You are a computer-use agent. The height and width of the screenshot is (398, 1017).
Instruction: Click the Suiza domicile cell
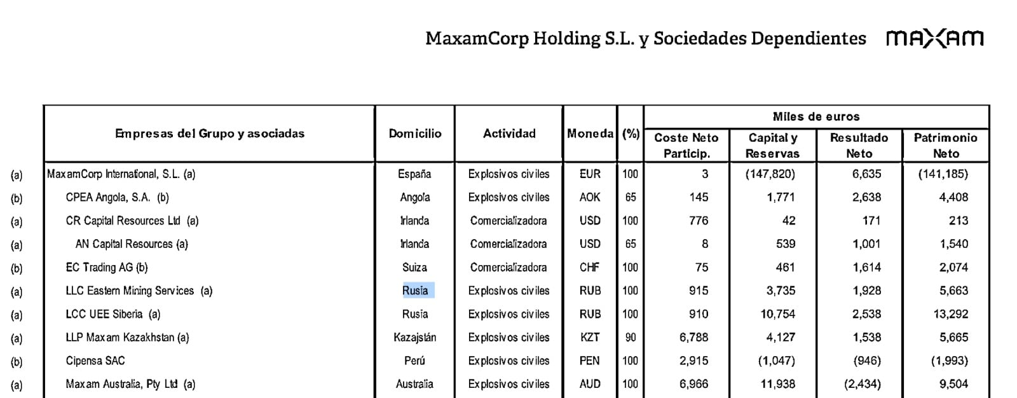[x=414, y=267]
